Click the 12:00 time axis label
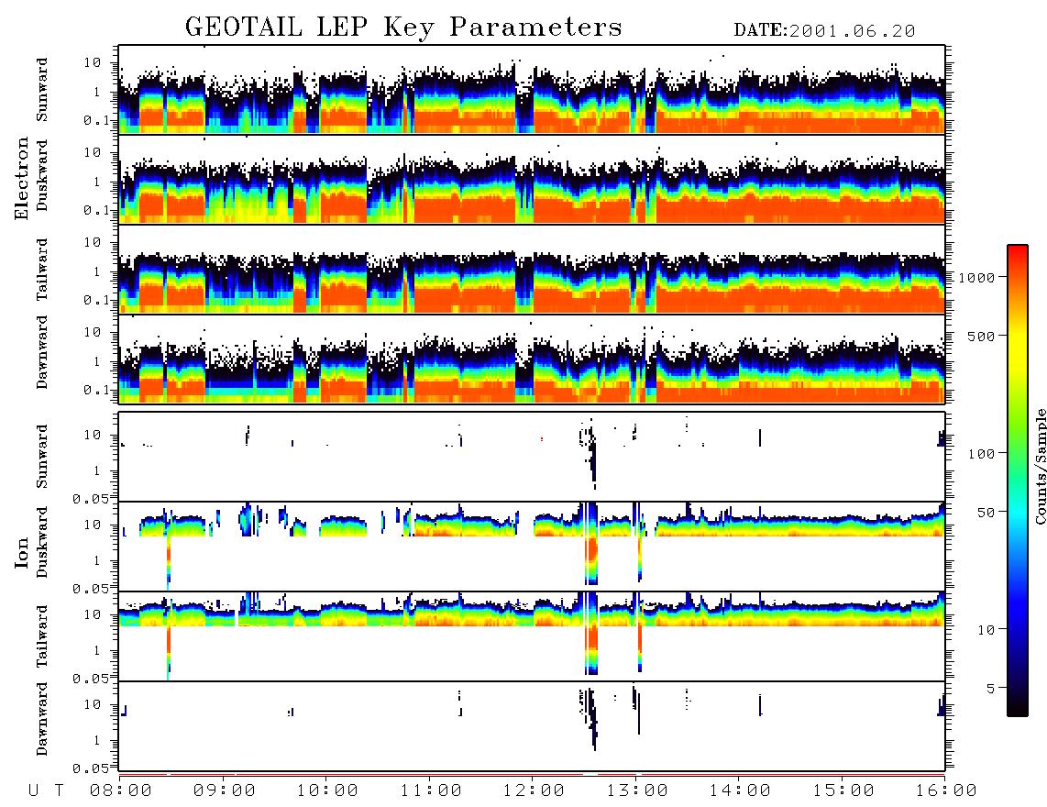The image size is (1047, 807). (534, 791)
